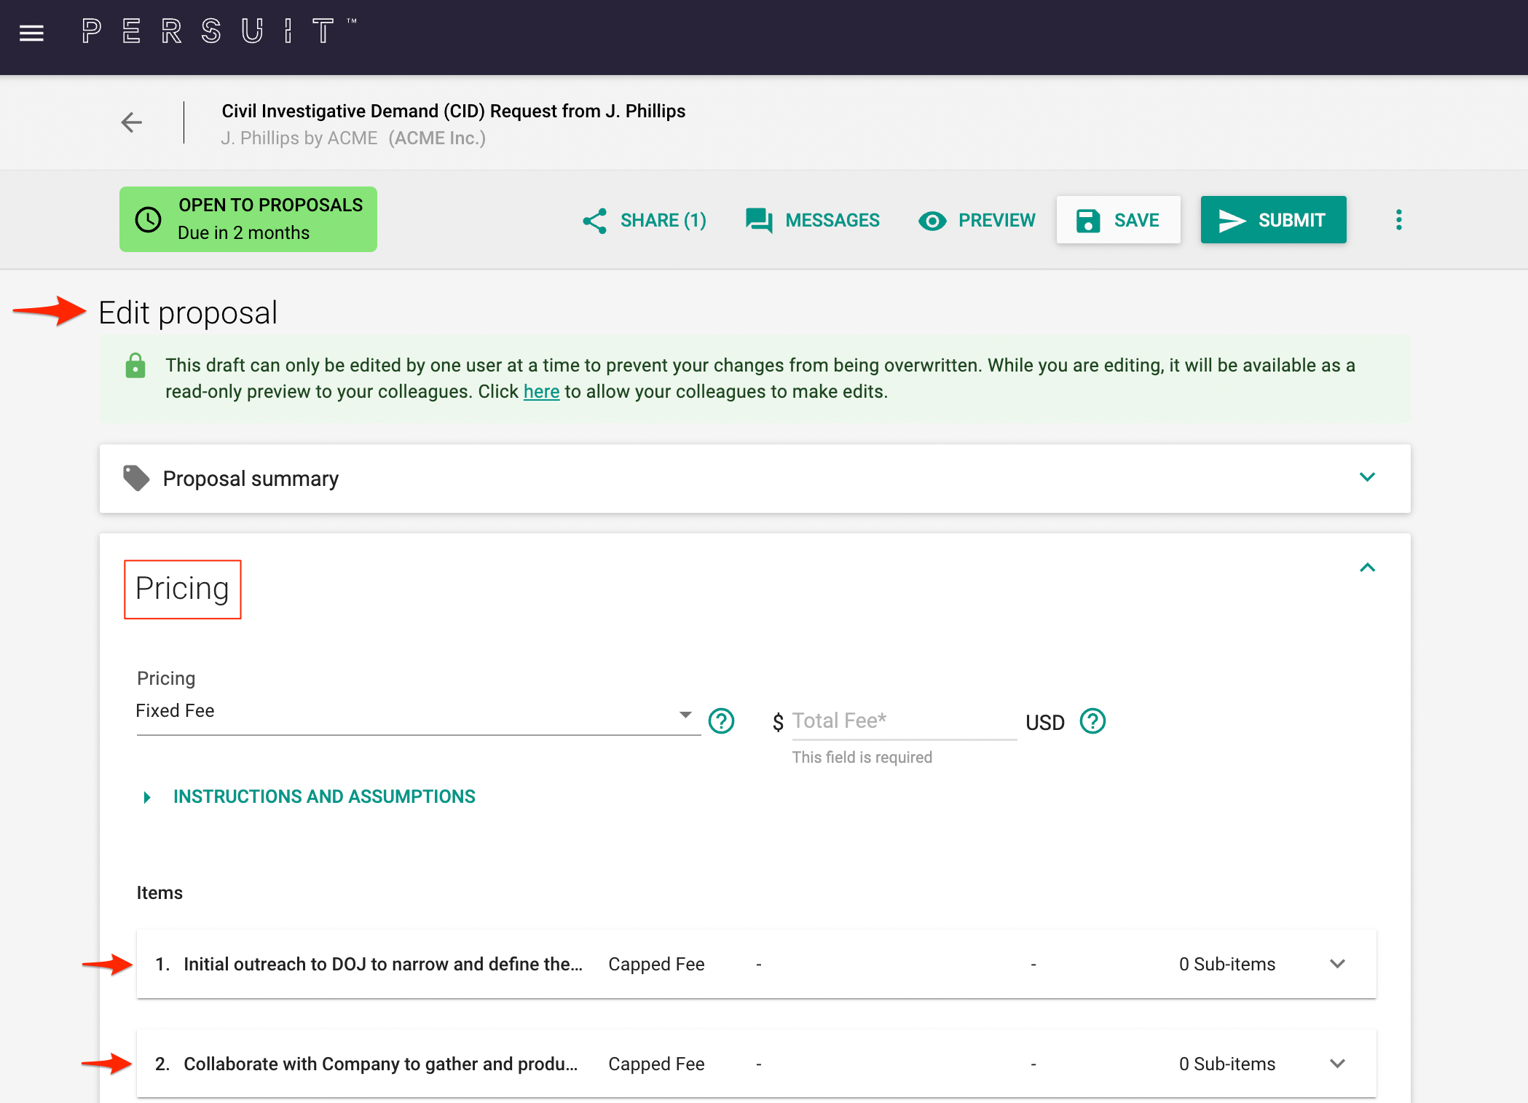Viewport: 1528px width, 1103px height.
Task: Click the Total Fee input field
Action: point(903,721)
